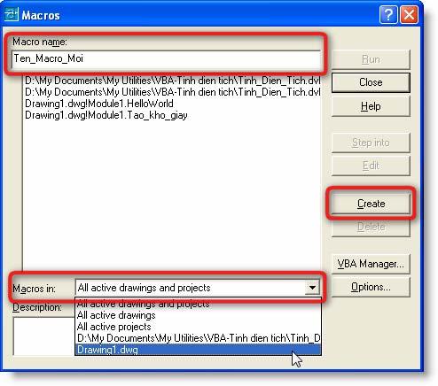
Task: Click the Close button
Action: pos(371,82)
